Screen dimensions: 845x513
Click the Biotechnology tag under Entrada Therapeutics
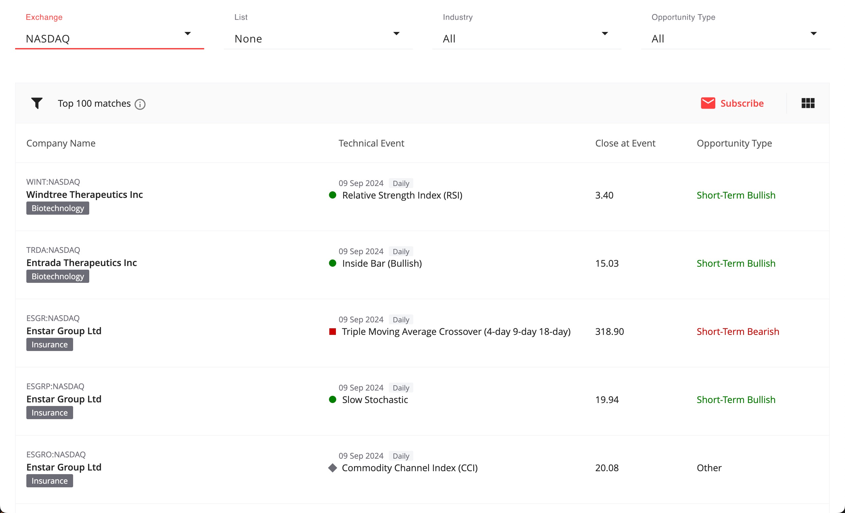[58, 276]
